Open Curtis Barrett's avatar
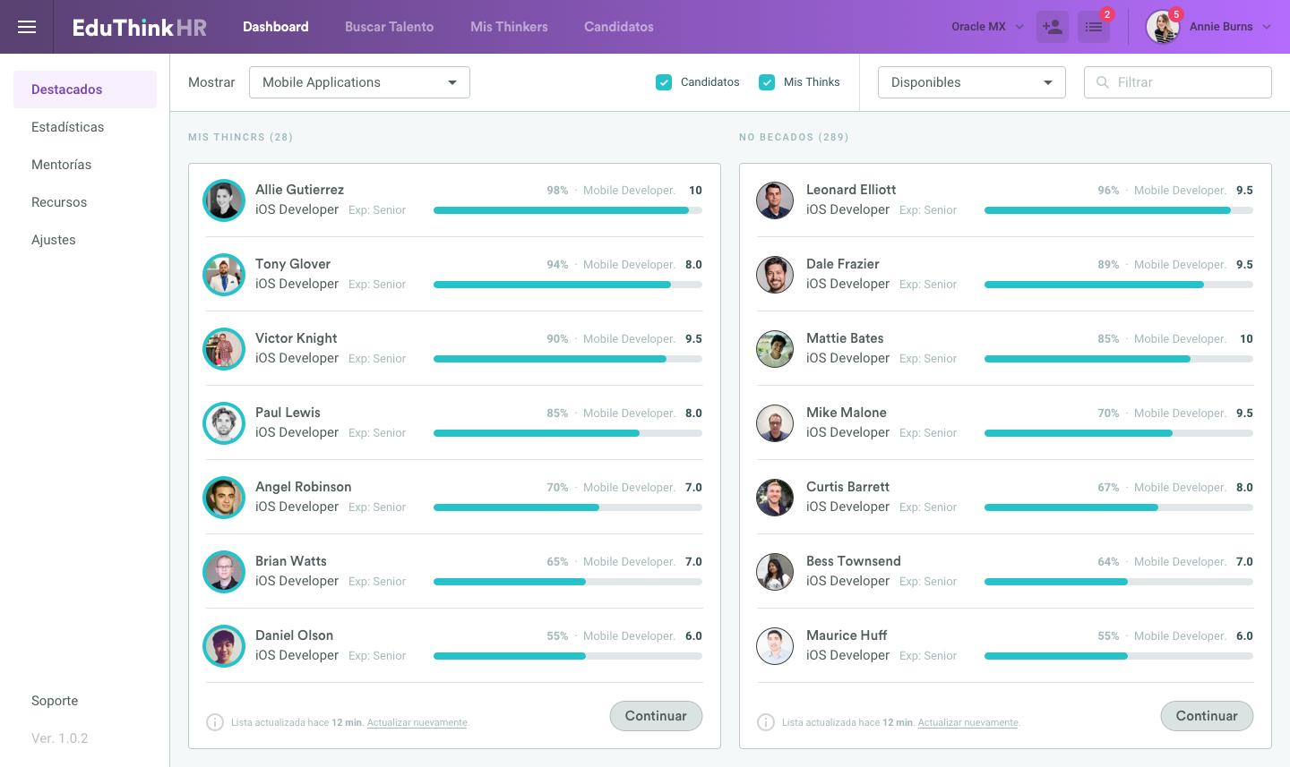 pyautogui.click(x=775, y=498)
